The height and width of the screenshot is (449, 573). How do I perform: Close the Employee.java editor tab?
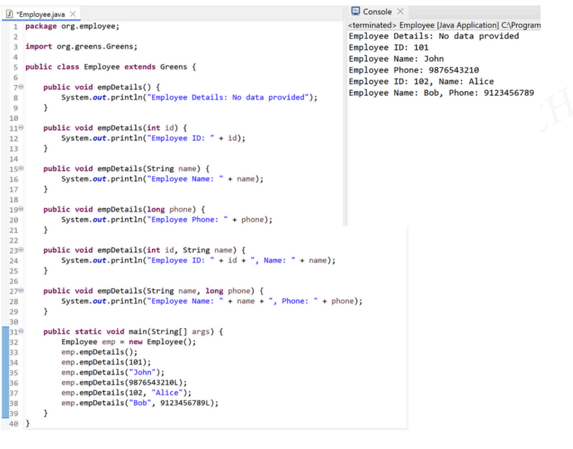click(73, 14)
